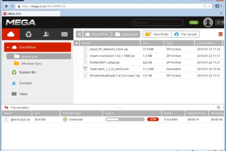Open Contacts in the left sidebar
Image resolution: width=226 pixels, height=151 pixels.
[25, 83]
